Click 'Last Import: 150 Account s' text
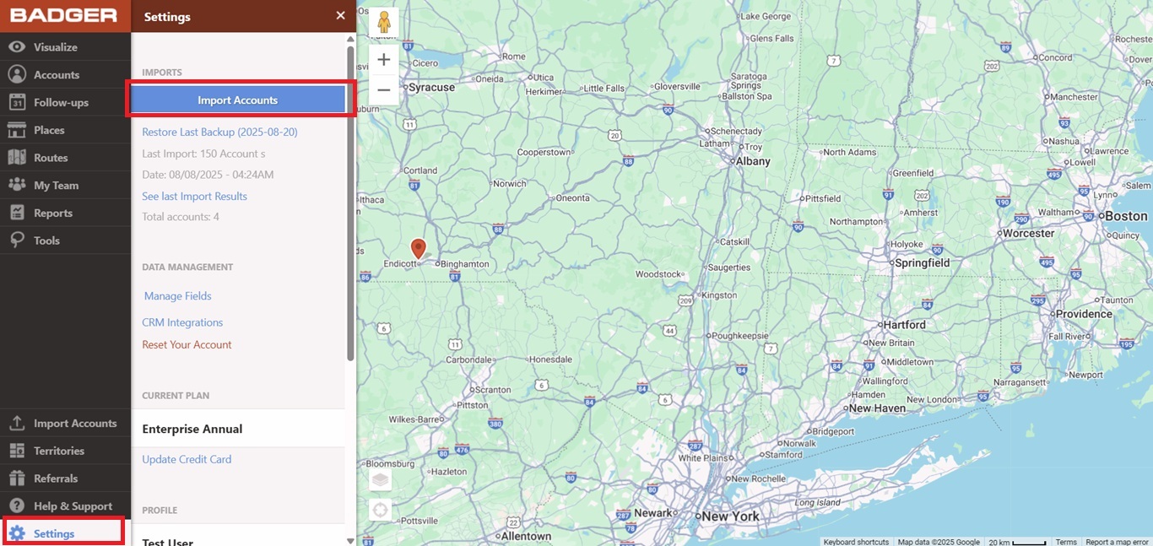1153x546 pixels. 203,154
